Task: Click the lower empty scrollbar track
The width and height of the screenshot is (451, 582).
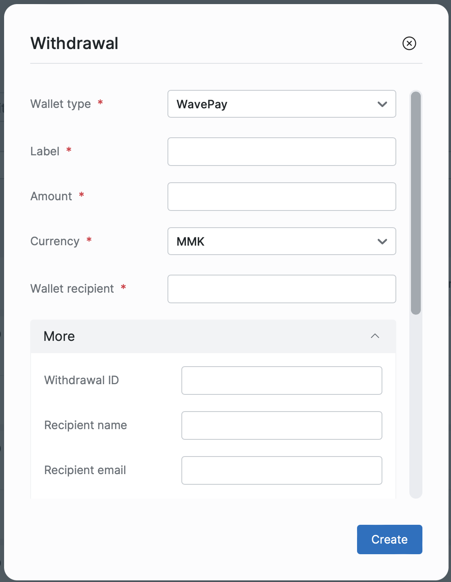Action: 416,409
